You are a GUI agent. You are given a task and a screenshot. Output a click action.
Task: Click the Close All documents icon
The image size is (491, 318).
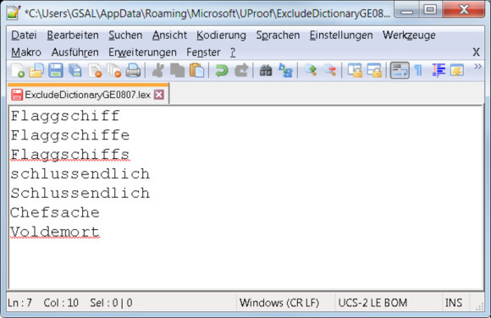tap(114, 70)
